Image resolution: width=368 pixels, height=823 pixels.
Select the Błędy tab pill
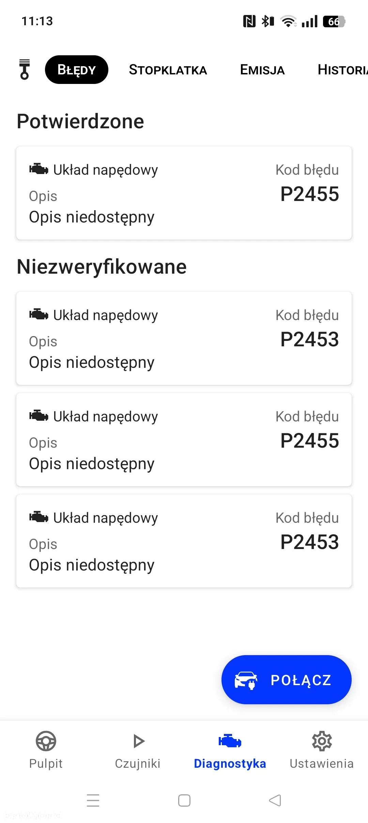click(77, 70)
